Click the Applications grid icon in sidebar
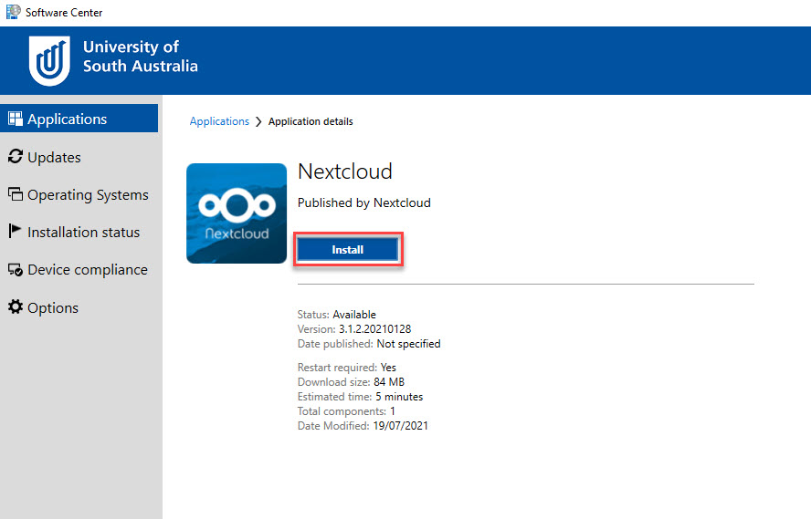This screenshot has height=519, width=811. (x=15, y=119)
